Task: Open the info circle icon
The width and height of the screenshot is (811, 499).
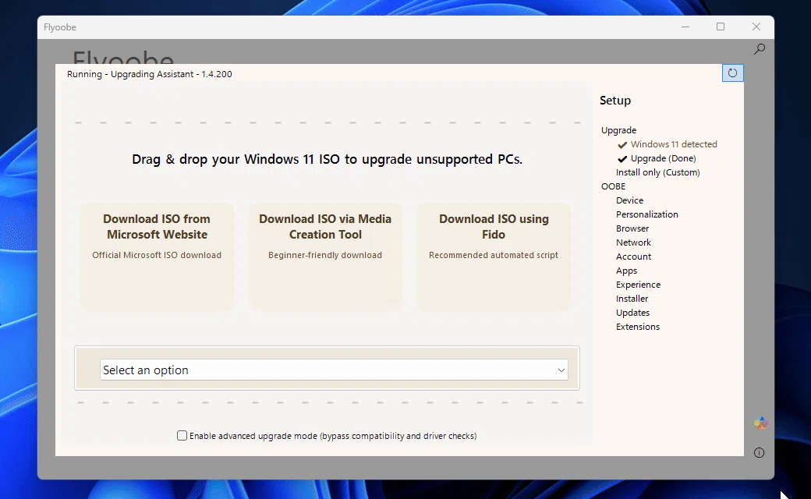Action: [x=760, y=452]
